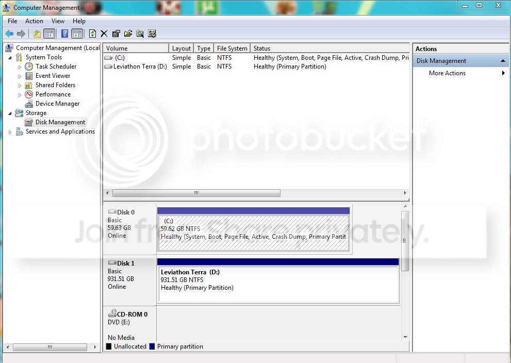Screen dimensions: 511x363
Task: Sort volumes by File System column
Action: coord(232,48)
